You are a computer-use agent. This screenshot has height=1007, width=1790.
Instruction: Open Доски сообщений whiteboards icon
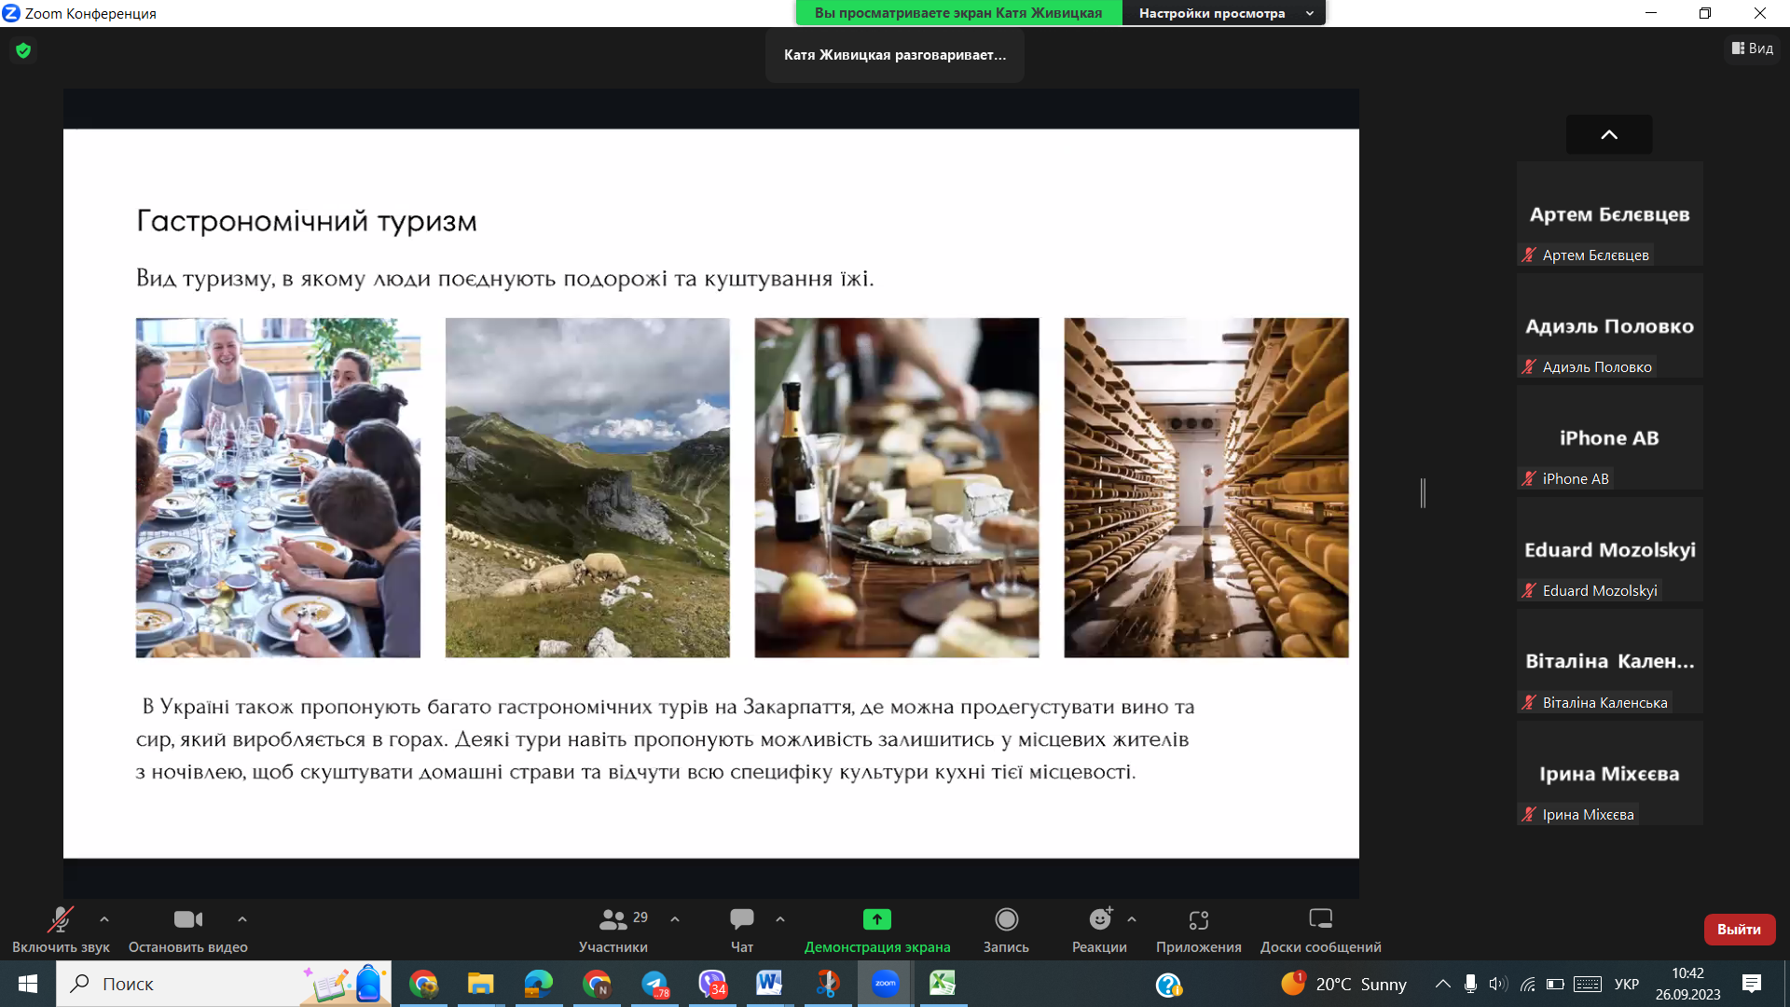(x=1320, y=920)
